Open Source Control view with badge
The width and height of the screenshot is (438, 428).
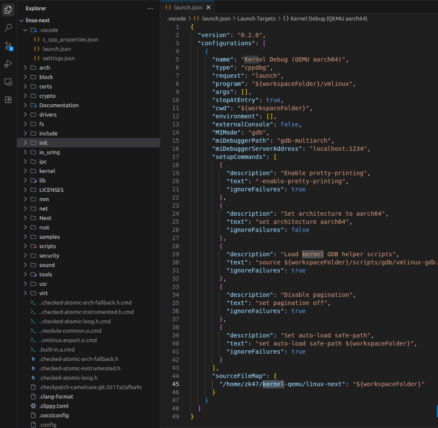point(8,46)
